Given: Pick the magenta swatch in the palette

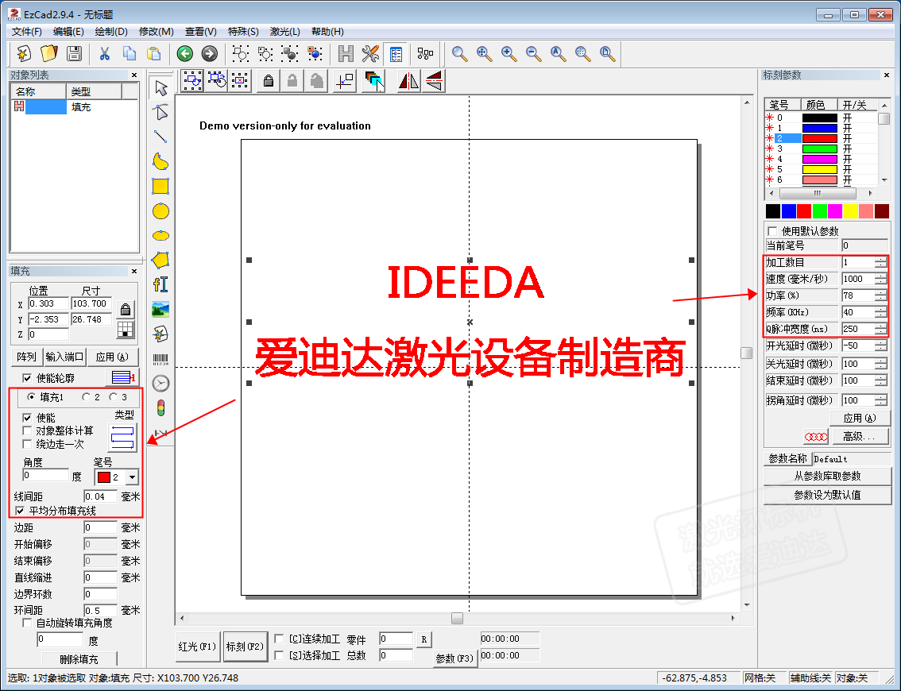Looking at the screenshot, I should click(835, 210).
